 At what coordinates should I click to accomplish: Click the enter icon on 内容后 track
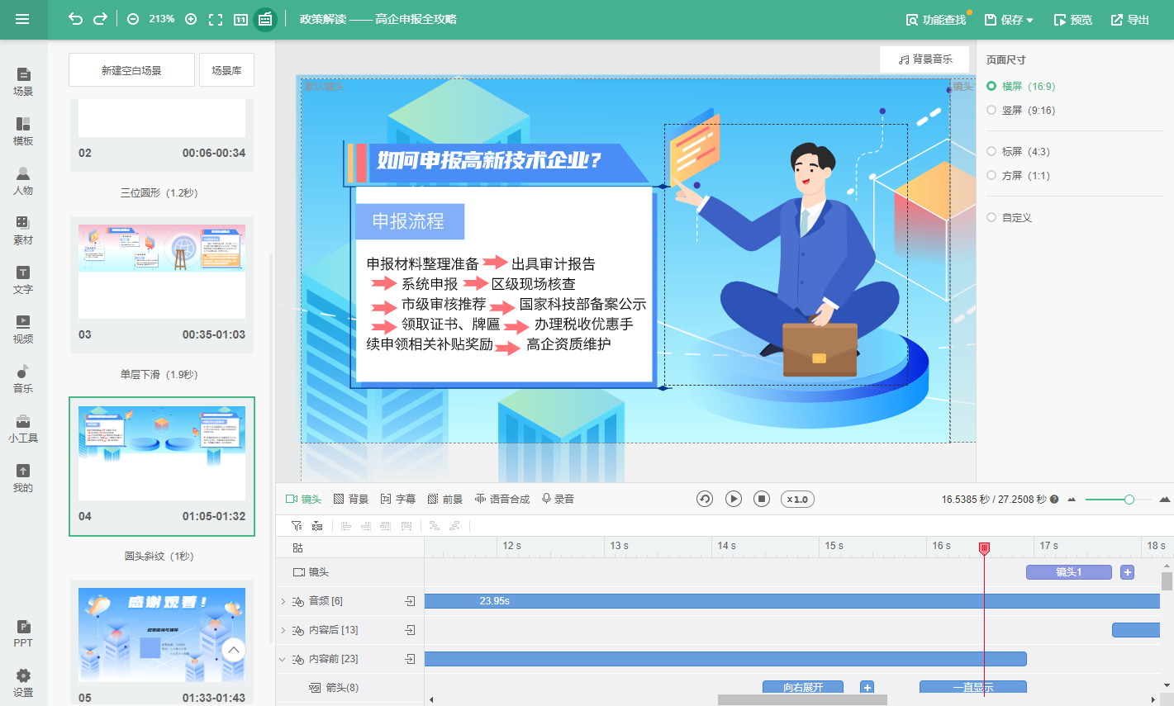click(410, 630)
